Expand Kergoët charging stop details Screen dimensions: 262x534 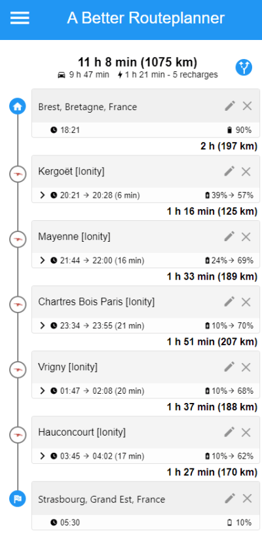pyautogui.click(x=43, y=195)
